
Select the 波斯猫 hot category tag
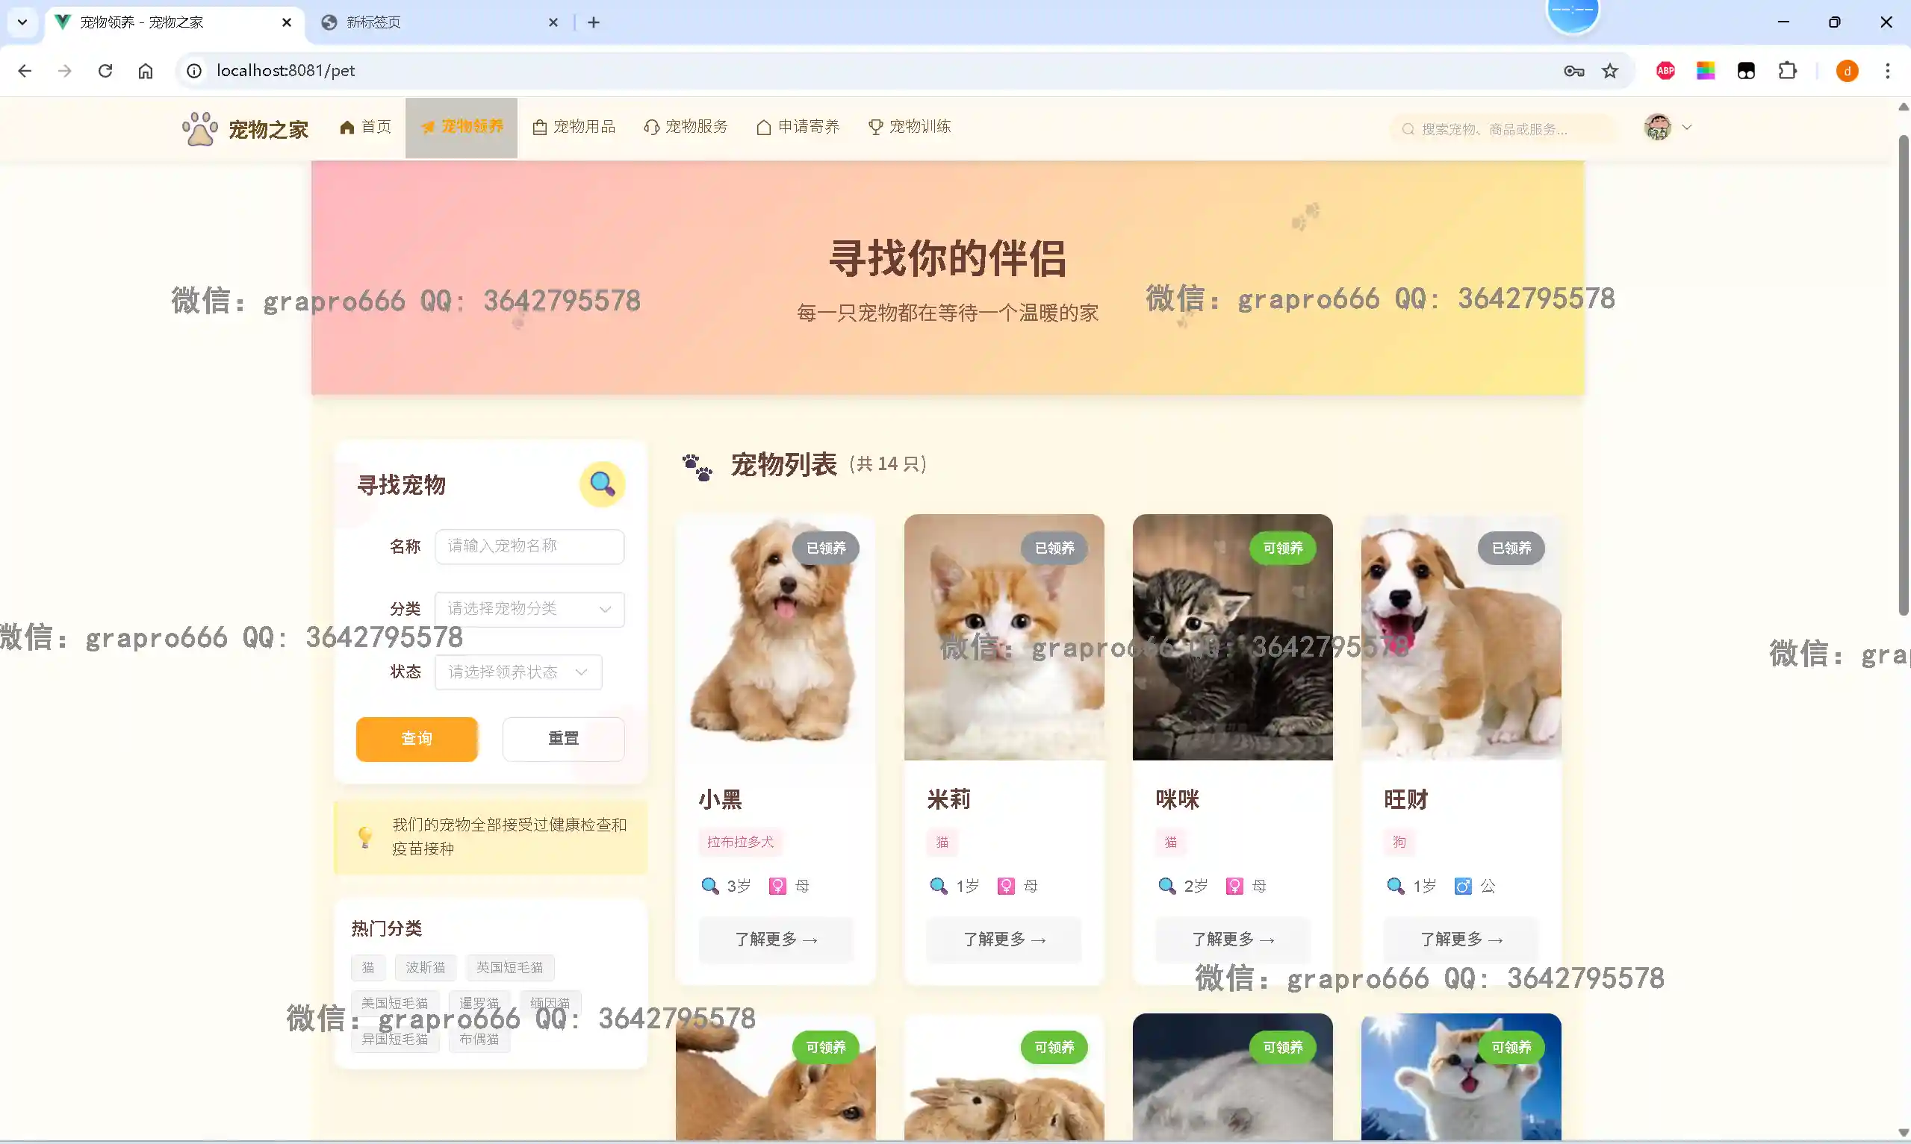coord(425,967)
